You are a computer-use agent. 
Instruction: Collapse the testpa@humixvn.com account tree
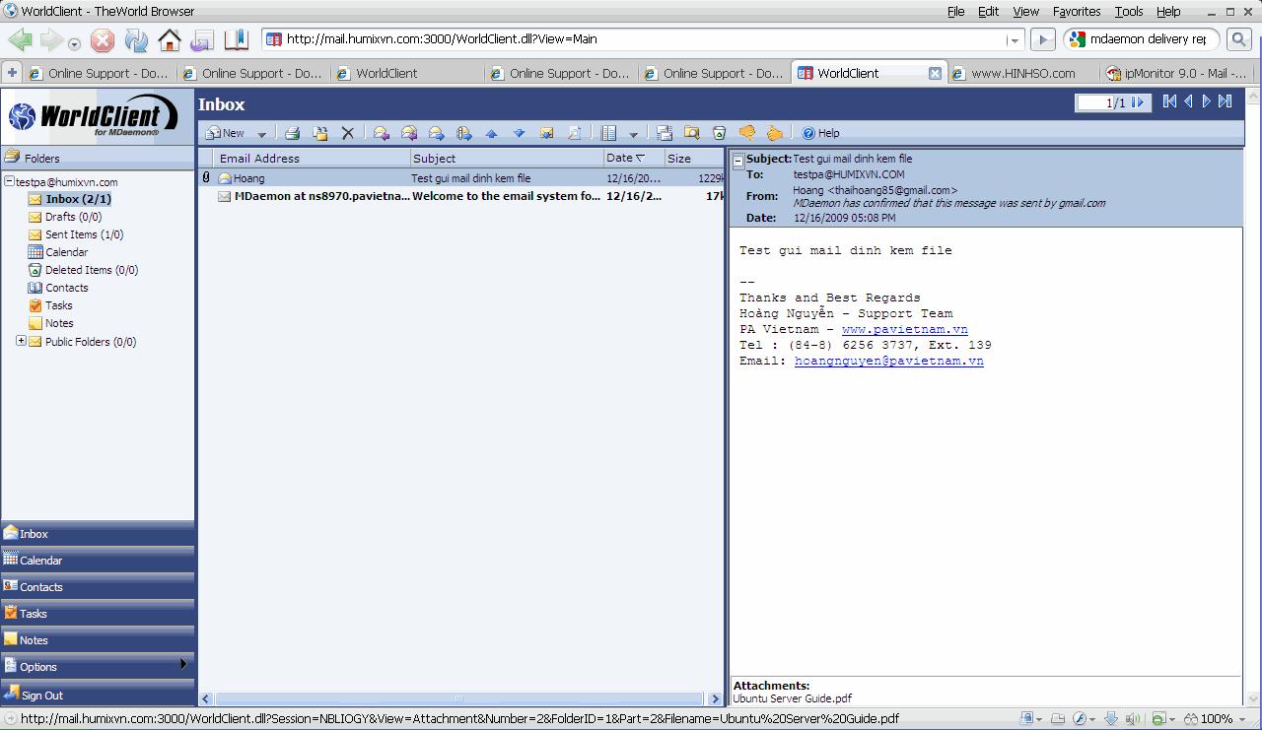point(9,181)
